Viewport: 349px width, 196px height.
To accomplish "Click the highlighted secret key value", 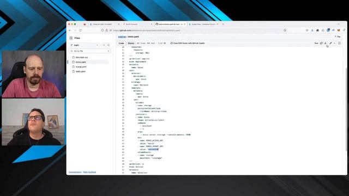I will (x=153, y=149).
